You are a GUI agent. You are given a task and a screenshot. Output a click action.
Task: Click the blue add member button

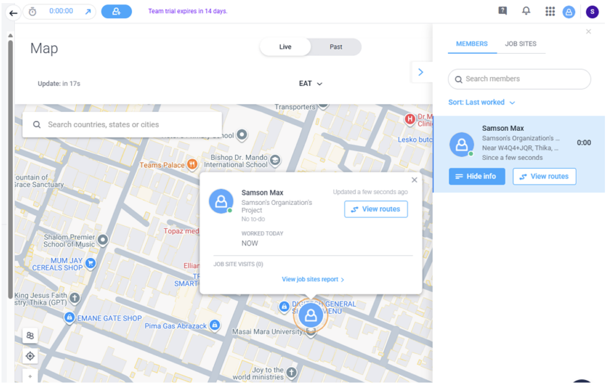117,11
